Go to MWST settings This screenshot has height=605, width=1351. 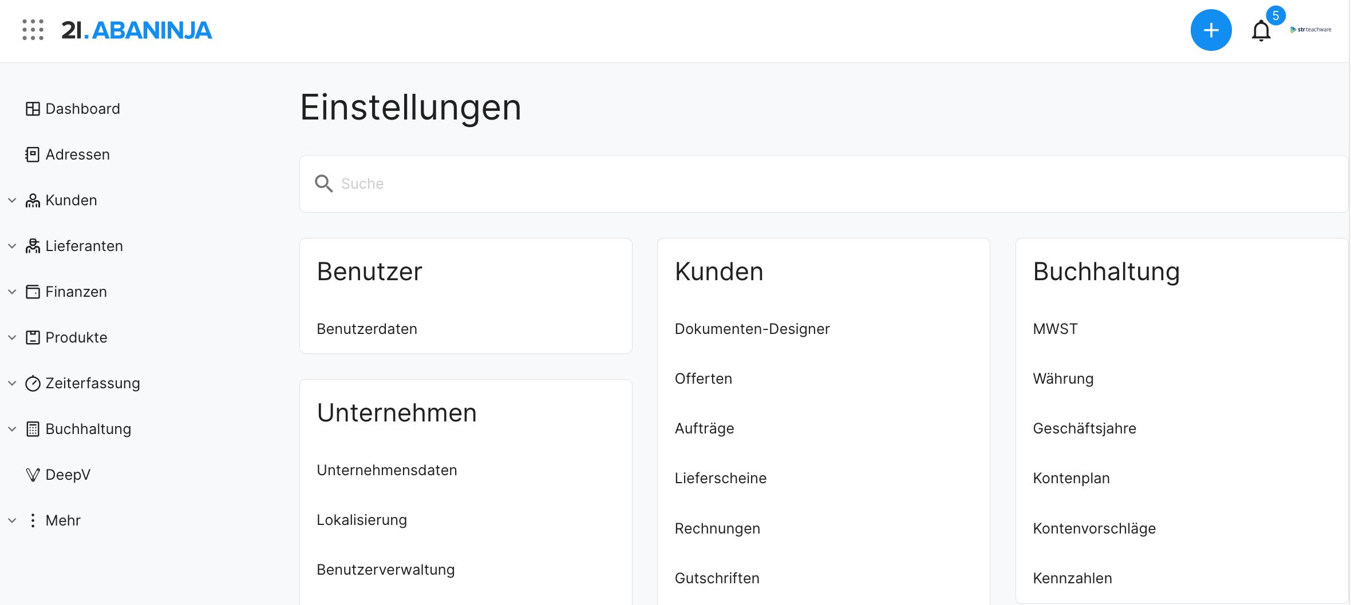[1055, 329]
